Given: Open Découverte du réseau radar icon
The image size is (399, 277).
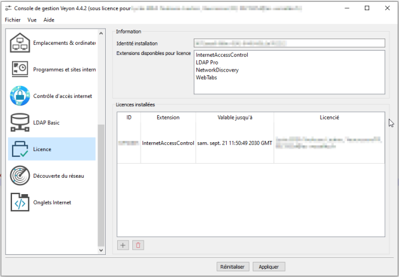Looking at the screenshot, I should 20,176.
